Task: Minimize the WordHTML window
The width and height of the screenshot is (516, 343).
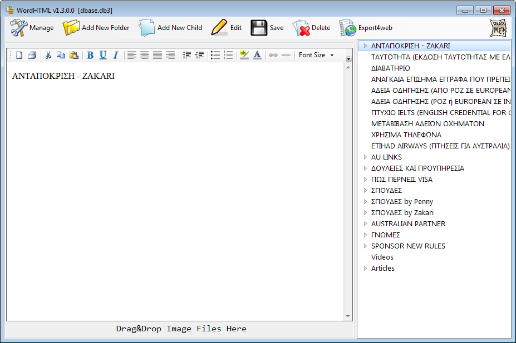Action: pos(465,11)
